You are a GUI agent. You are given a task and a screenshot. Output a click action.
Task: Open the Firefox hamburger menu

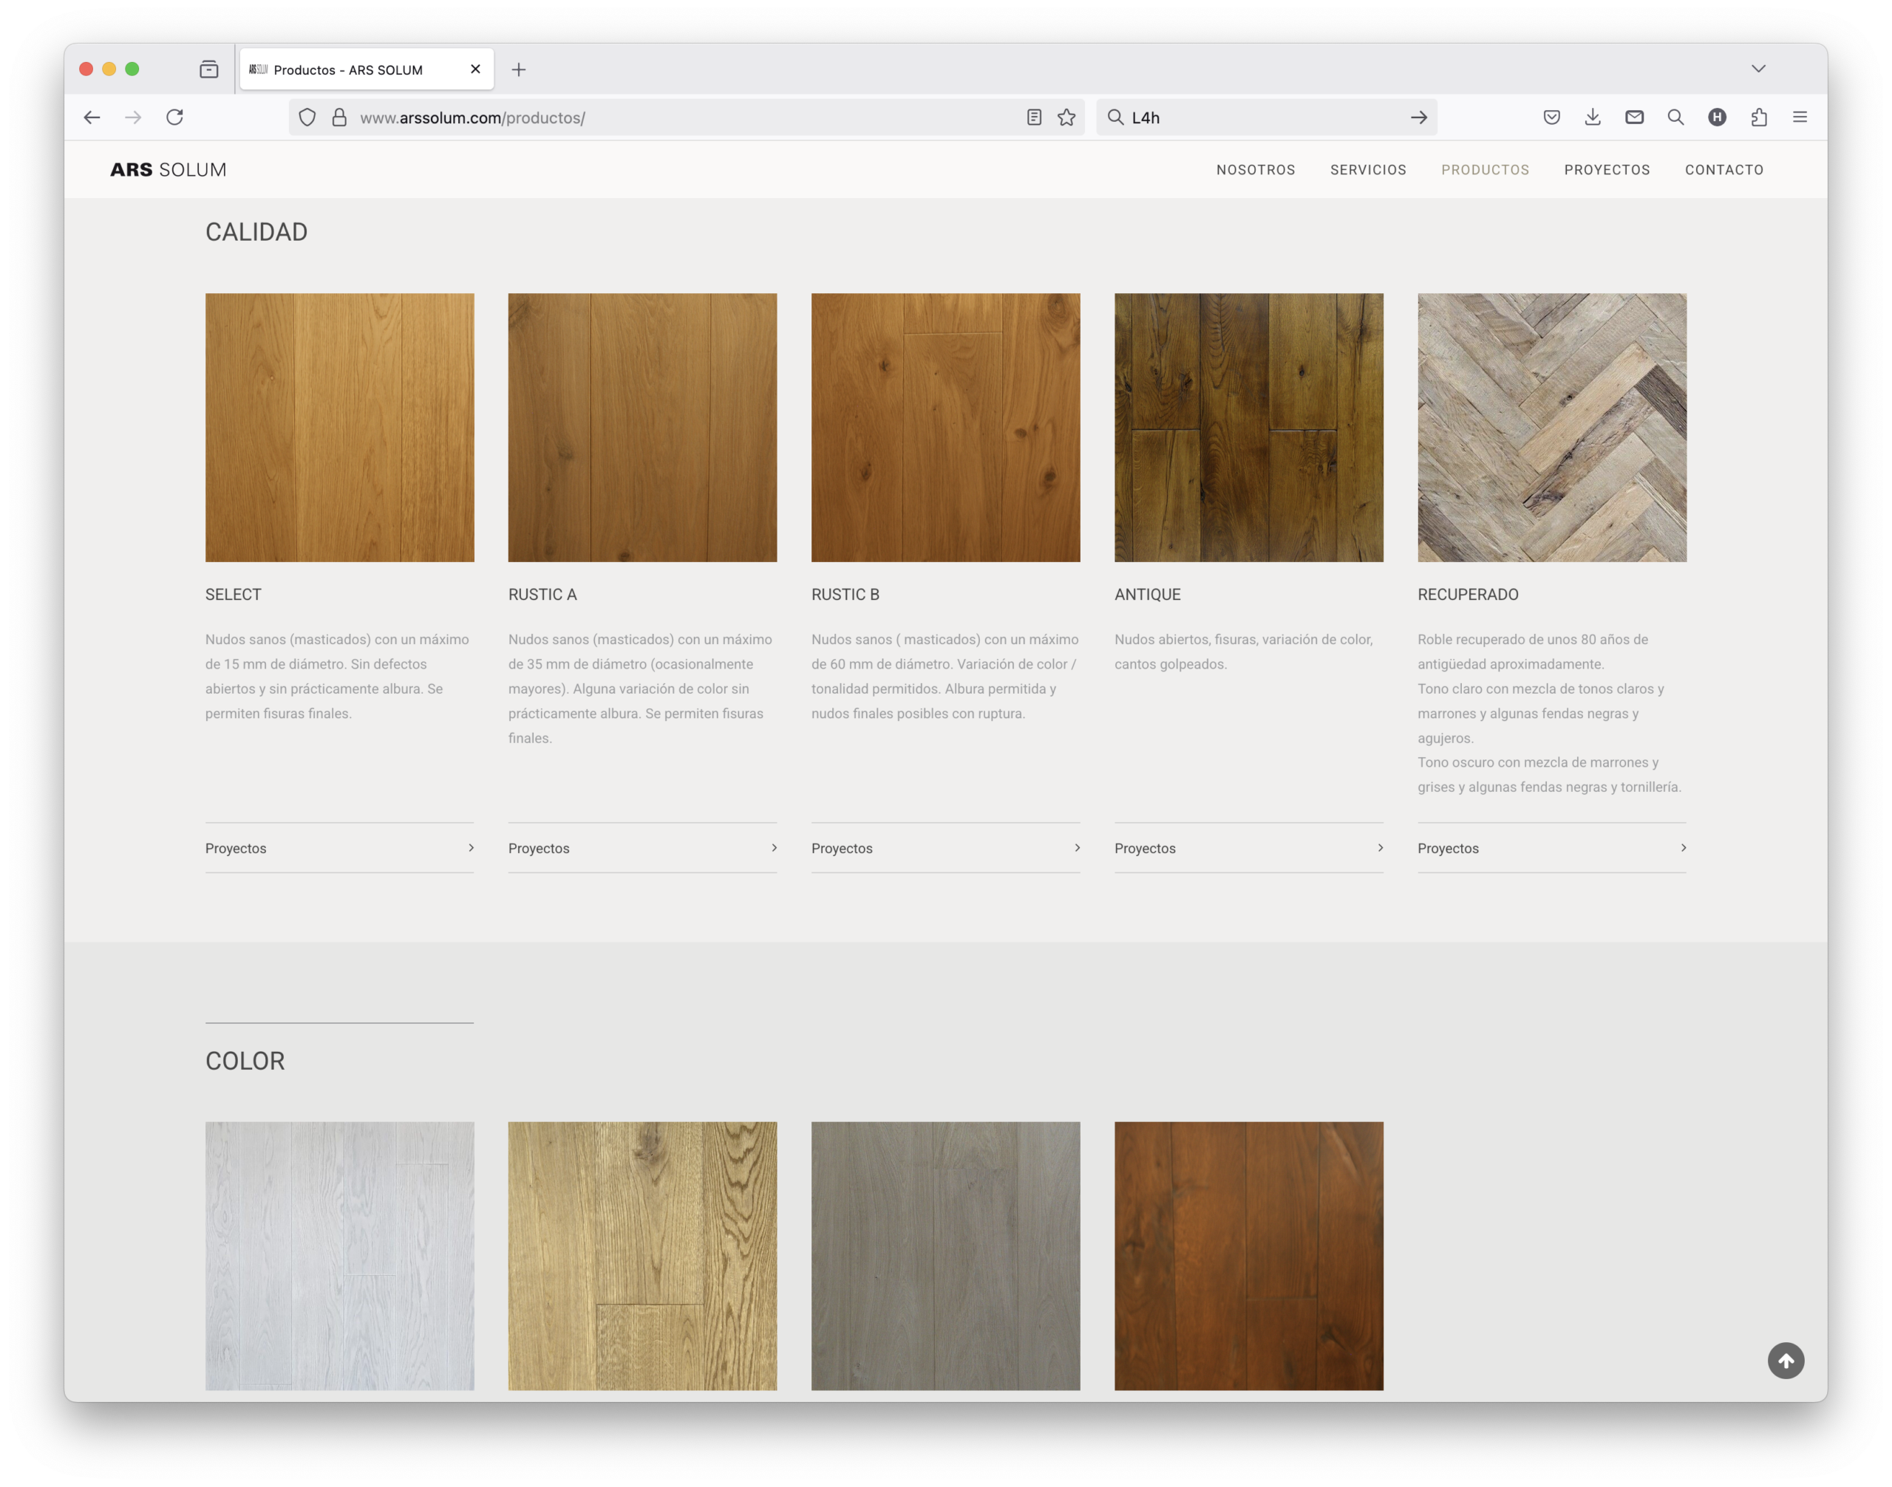click(x=1800, y=117)
